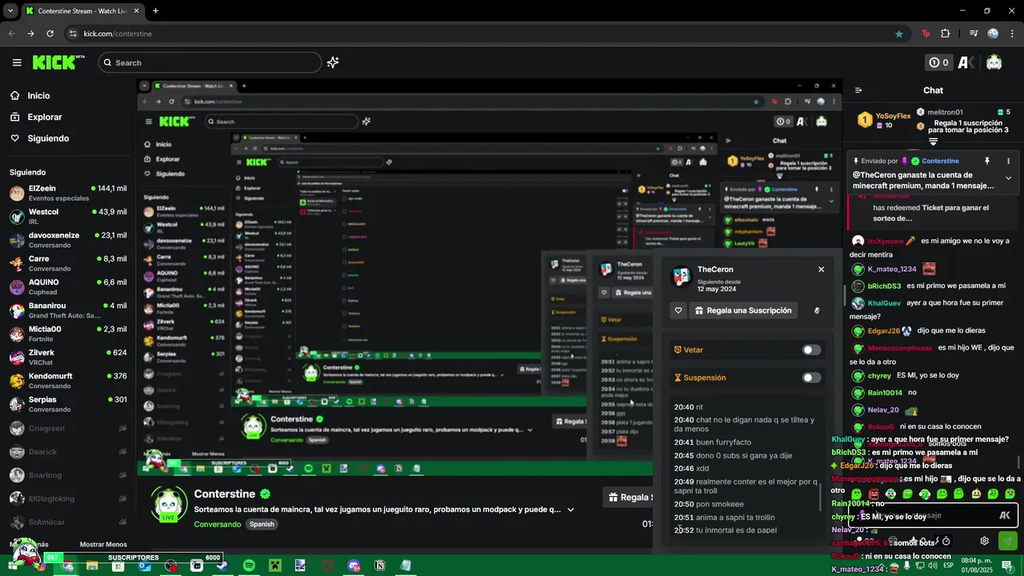
Task: Click the green send message button
Action: click(x=1008, y=541)
